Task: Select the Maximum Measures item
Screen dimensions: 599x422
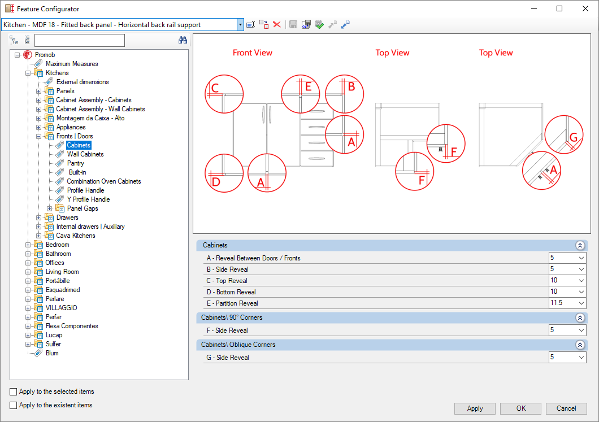Action: (x=72, y=64)
